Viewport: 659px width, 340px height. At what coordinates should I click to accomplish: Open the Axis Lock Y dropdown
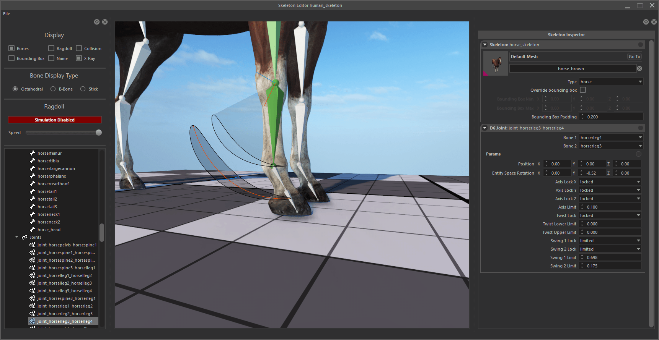click(610, 190)
